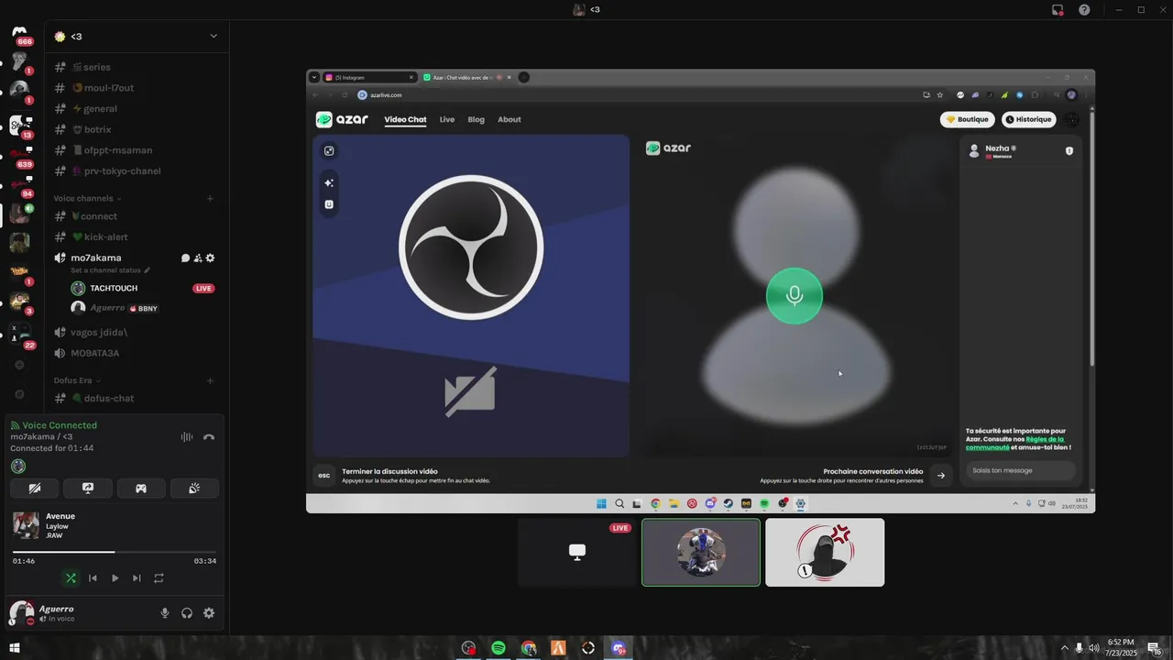
Task: Select Aguerro's avatar tile in the call
Action: (825, 552)
